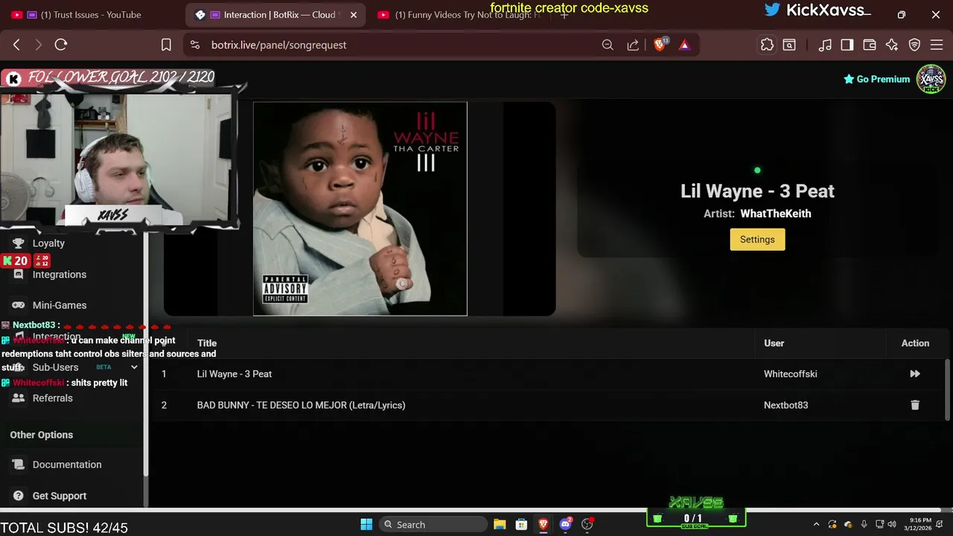
Task: Click the Mini-Games controller icon
Action: [19, 305]
